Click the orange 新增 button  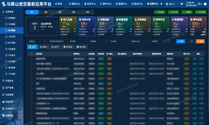tap(200, 41)
